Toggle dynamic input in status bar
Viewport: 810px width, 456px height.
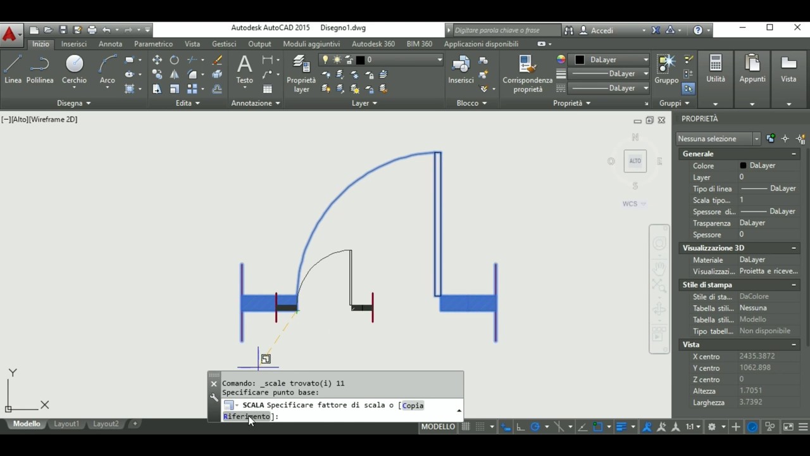[506, 427]
